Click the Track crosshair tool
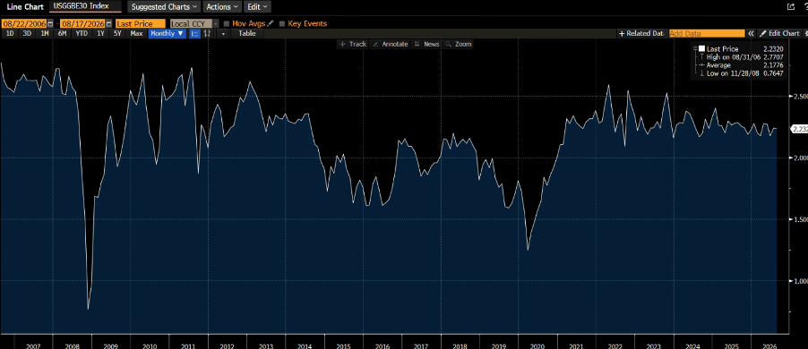The height and width of the screenshot is (349, 808). 353,44
